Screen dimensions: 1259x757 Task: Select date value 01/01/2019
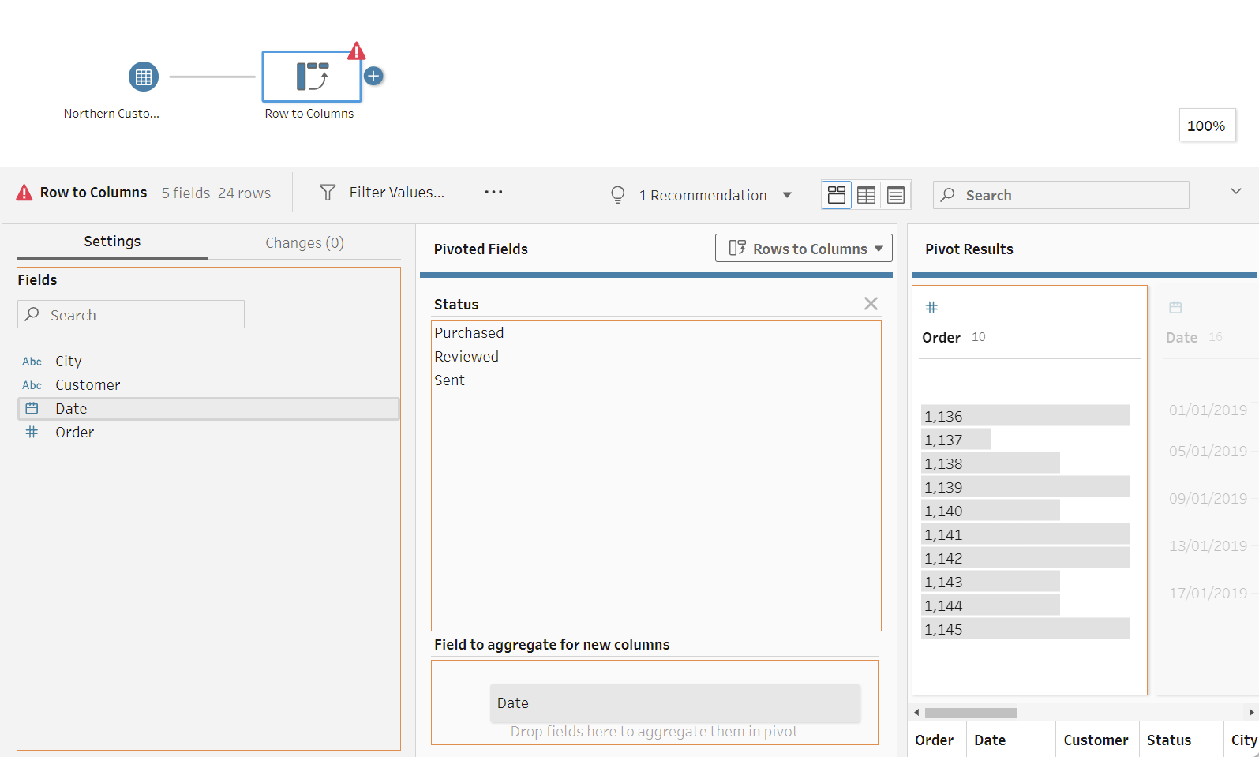tap(1208, 410)
